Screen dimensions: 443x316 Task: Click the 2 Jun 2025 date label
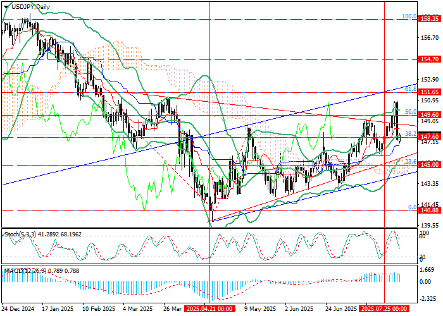click(300, 308)
